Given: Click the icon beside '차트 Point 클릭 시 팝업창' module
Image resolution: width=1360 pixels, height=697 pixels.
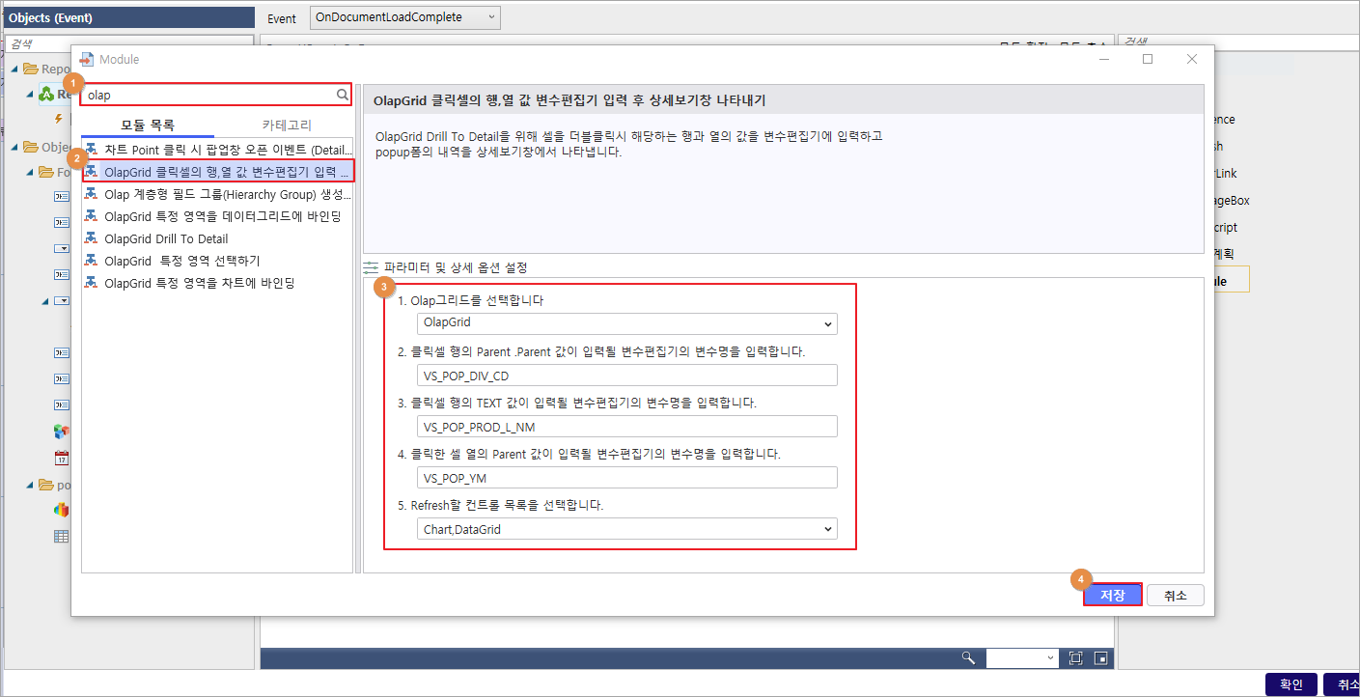Looking at the screenshot, I should 92,150.
